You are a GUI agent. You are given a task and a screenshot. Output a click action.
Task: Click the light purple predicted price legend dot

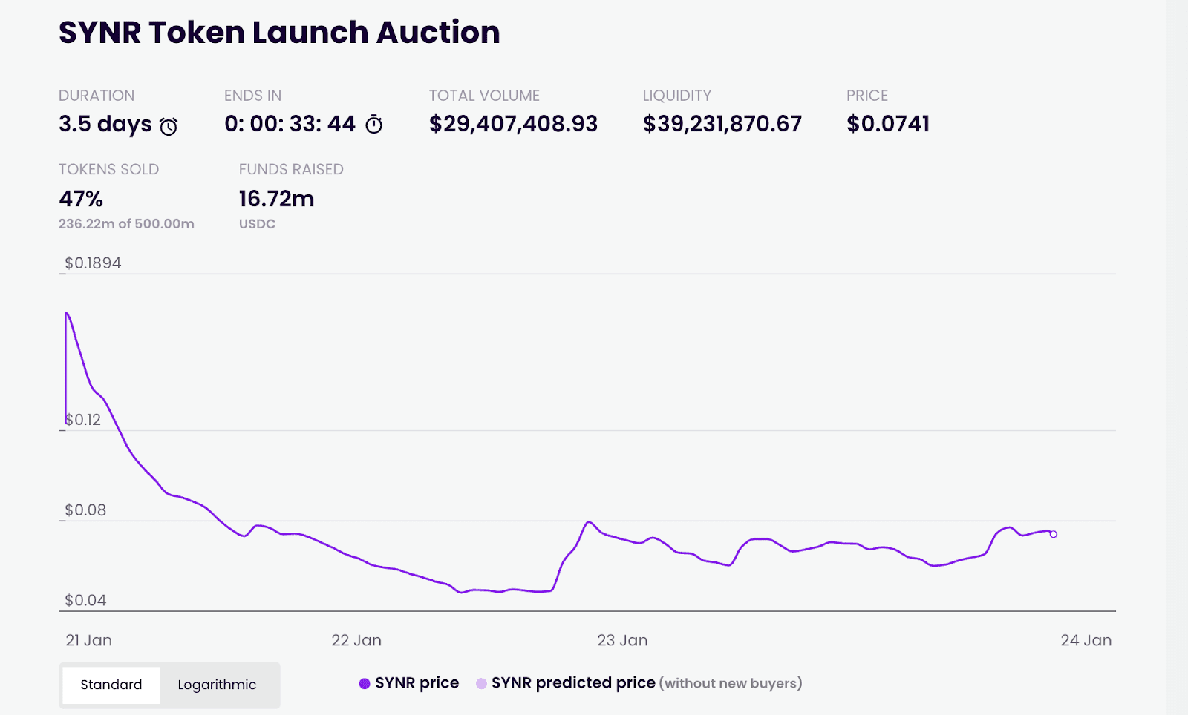[481, 684]
